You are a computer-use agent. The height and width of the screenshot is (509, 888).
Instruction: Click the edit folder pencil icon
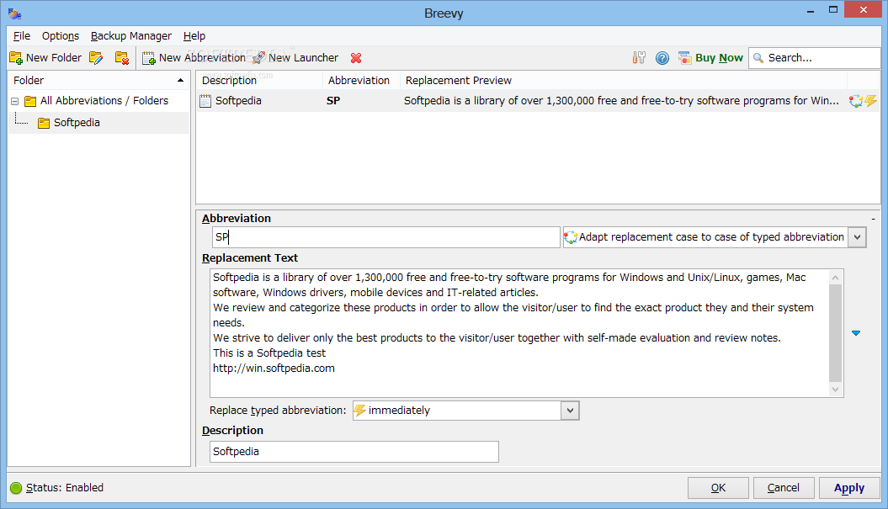point(96,58)
